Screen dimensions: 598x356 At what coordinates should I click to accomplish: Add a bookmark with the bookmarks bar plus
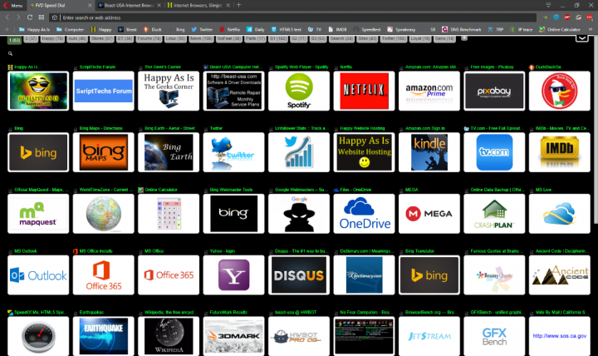tap(7, 29)
